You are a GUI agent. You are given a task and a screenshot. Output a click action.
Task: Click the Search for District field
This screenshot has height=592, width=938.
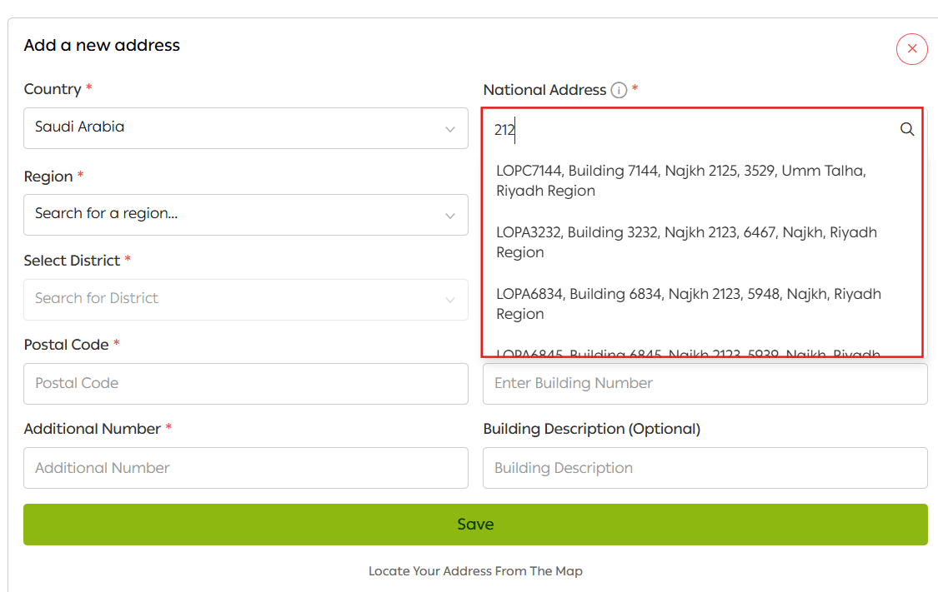click(233, 299)
